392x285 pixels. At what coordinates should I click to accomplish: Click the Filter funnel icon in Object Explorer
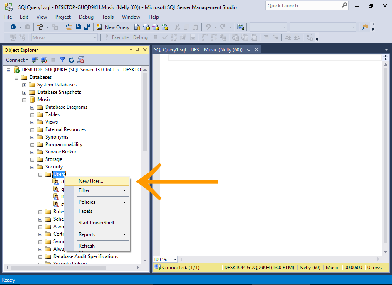[x=62, y=60]
